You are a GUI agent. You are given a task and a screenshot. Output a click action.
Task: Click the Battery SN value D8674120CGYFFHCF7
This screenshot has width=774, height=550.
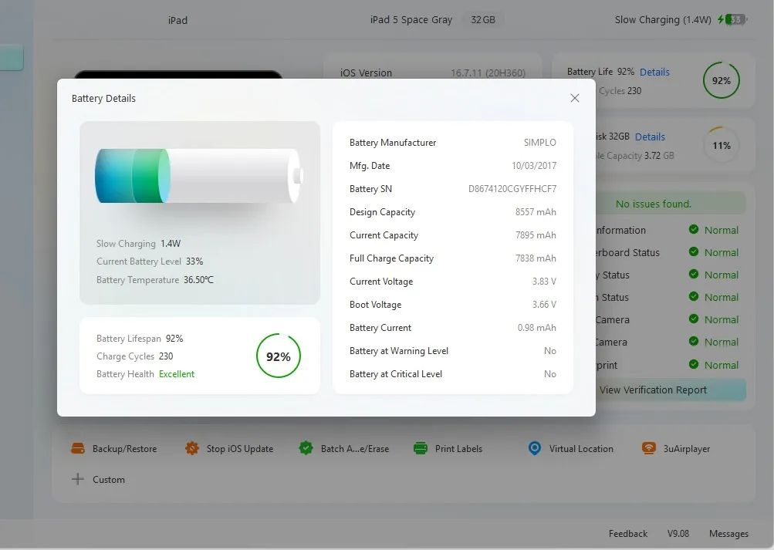512,189
